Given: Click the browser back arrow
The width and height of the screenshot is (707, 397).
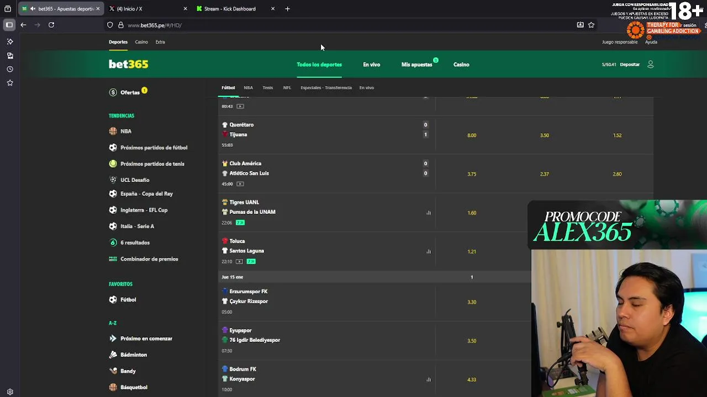Looking at the screenshot, I should click(x=23, y=25).
